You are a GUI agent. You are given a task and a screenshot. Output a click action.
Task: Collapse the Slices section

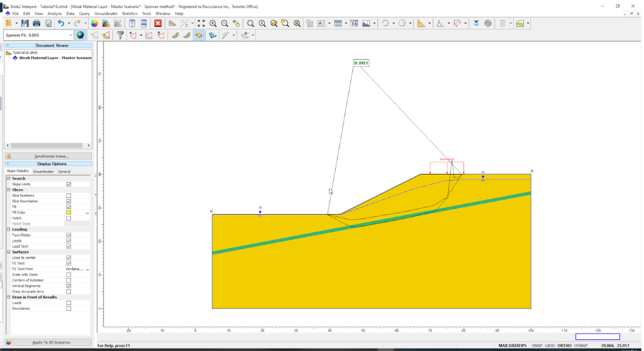tap(8, 190)
